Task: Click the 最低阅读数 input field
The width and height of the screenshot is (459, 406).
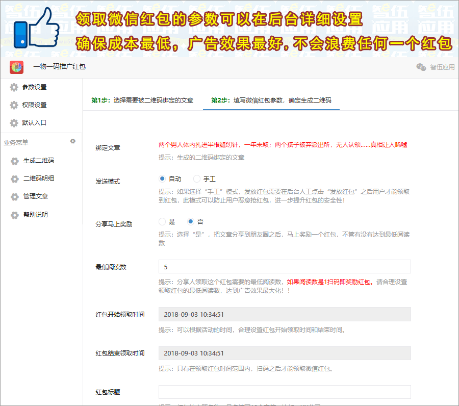Action: click(x=285, y=267)
